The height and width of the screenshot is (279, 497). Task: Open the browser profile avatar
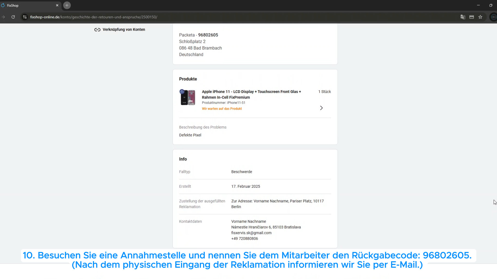pyautogui.click(x=493, y=17)
